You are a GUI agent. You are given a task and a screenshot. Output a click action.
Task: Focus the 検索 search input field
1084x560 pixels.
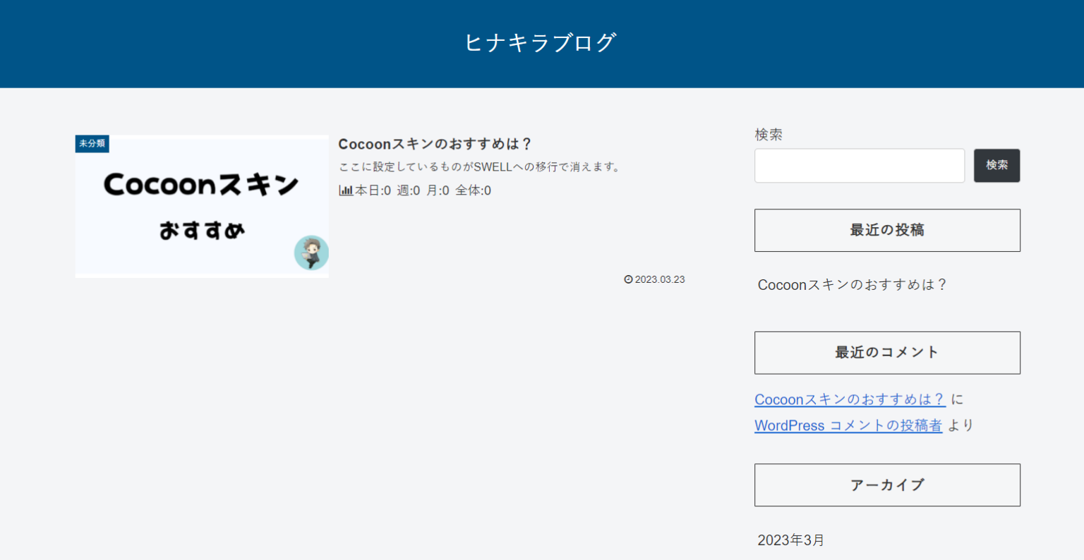click(859, 166)
